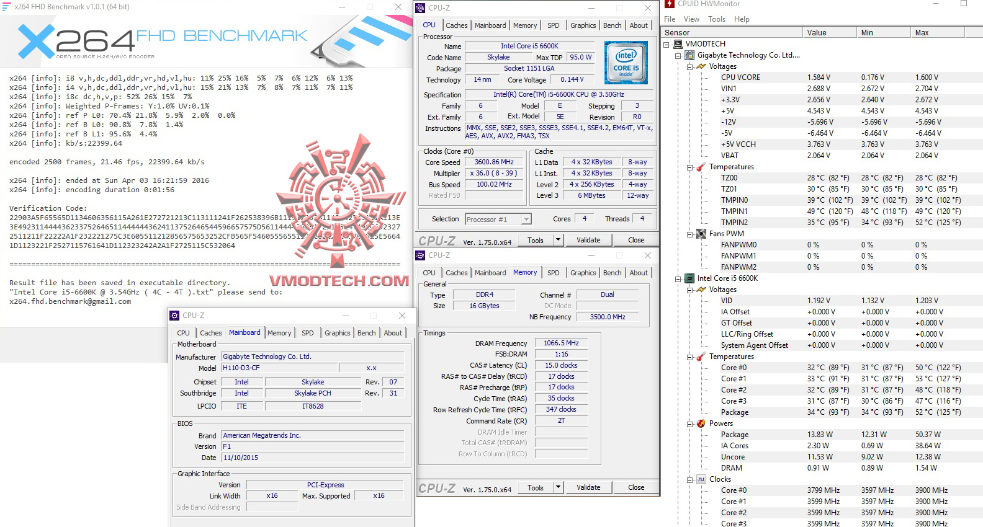Select SPD tab in the CPU-Z Memory window
Viewport: 983px width, 527px height.
click(x=553, y=273)
